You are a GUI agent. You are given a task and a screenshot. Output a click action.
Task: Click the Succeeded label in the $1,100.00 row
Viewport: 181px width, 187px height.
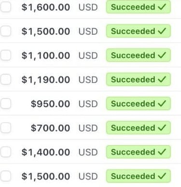pos(133,55)
